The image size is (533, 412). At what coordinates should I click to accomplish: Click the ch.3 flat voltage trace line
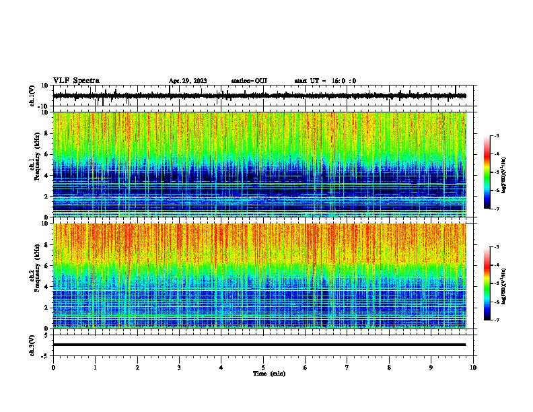[259, 345]
